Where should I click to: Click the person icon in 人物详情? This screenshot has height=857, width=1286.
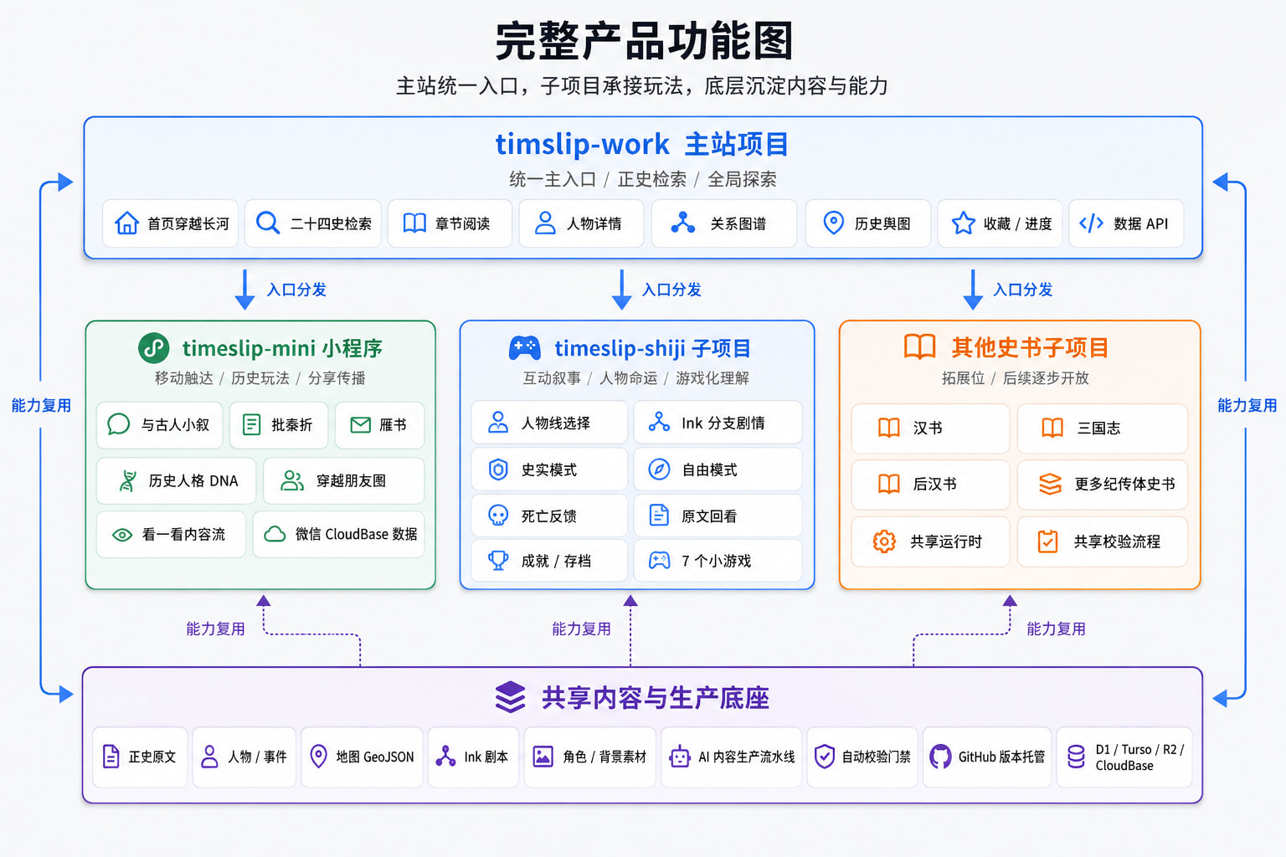coord(546,223)
